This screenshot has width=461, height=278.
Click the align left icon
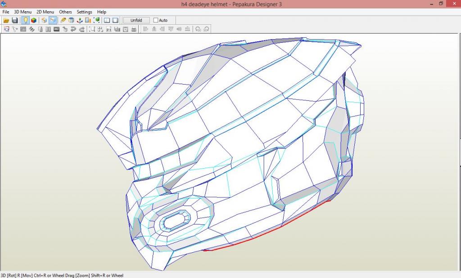[145, 29]
